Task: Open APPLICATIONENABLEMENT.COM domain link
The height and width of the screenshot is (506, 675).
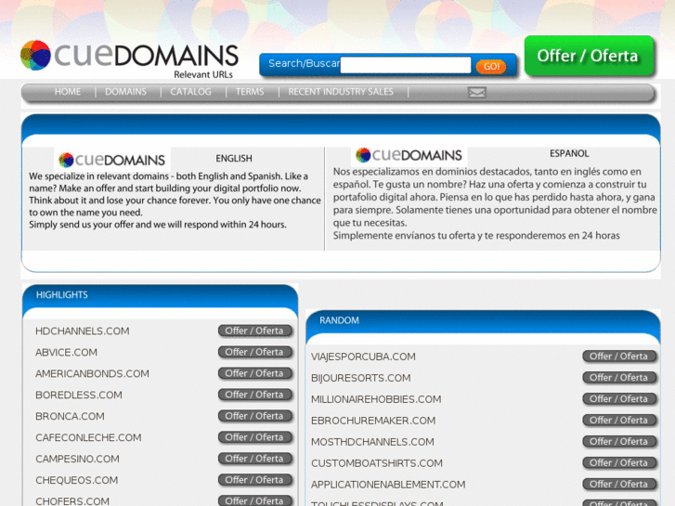Action: click(x=388, y=485)
